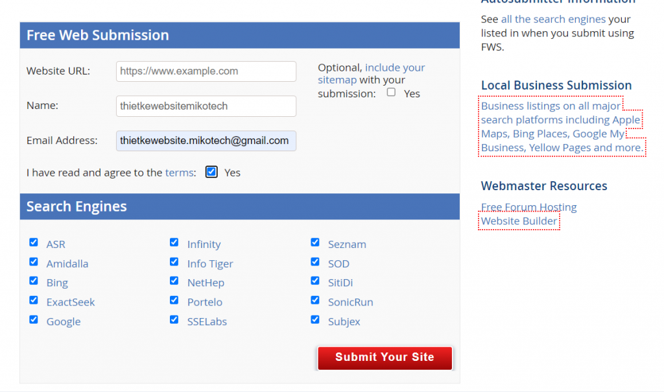
Task: Uncheck the ASR search engine
Action: (33, 242)
